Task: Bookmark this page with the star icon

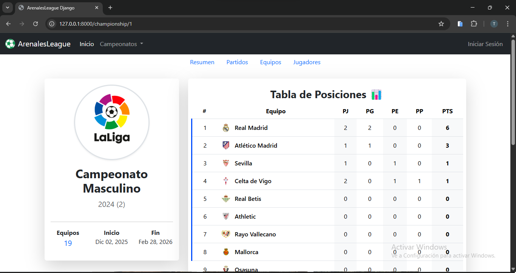Action: (x=441, y=24)
